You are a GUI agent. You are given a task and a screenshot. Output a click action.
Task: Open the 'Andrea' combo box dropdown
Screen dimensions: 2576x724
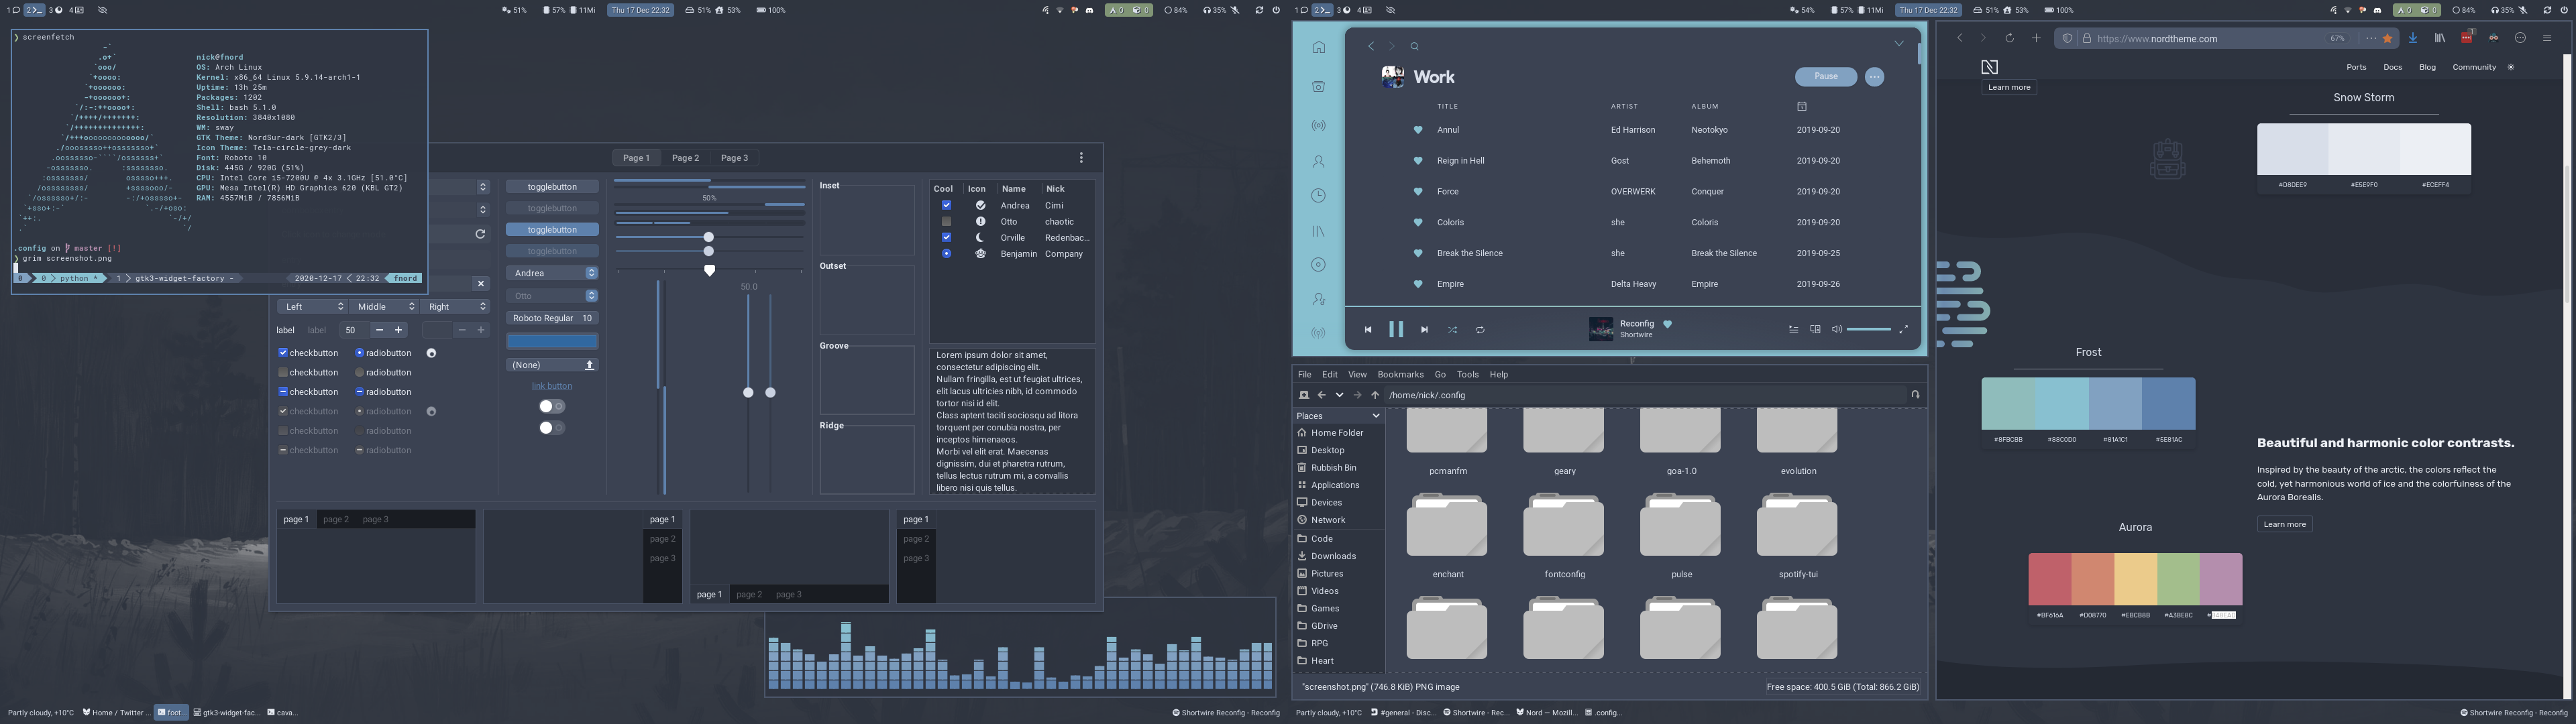coord(551,272)
